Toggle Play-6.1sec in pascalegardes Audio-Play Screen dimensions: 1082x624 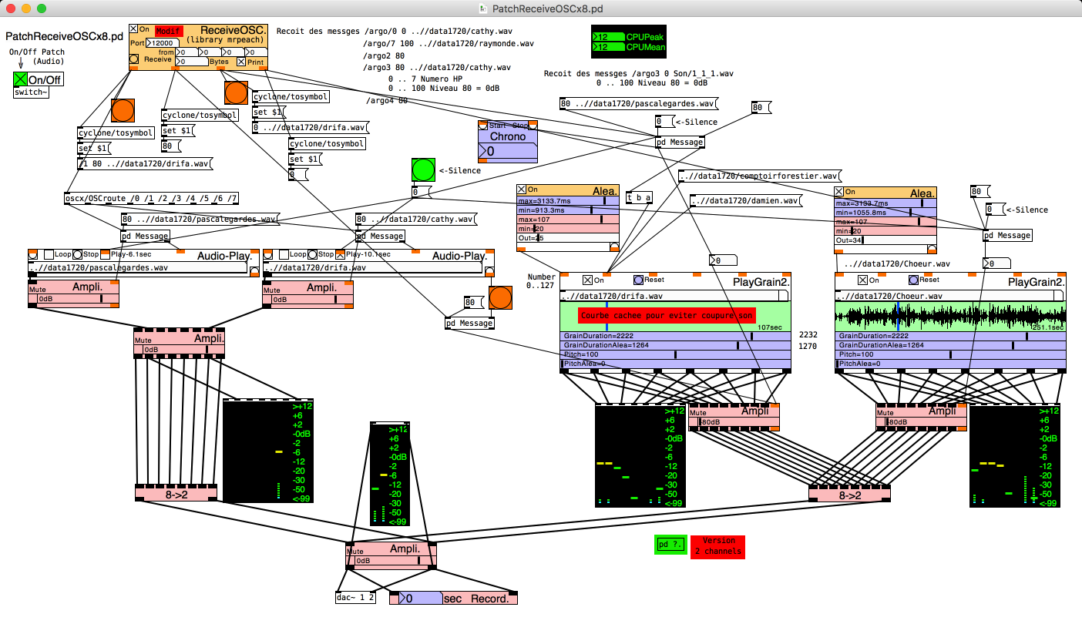pos(106,254)
